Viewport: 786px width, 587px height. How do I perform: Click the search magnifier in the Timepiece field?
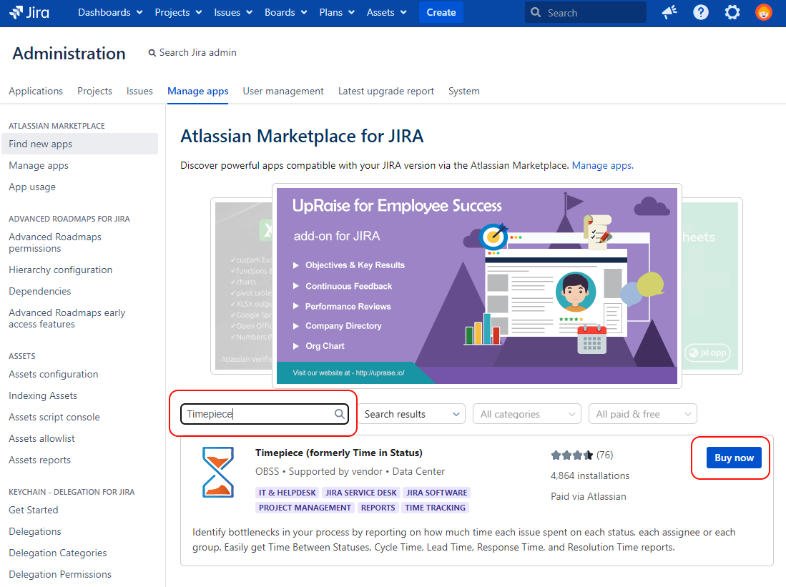[x=340, y=414]
